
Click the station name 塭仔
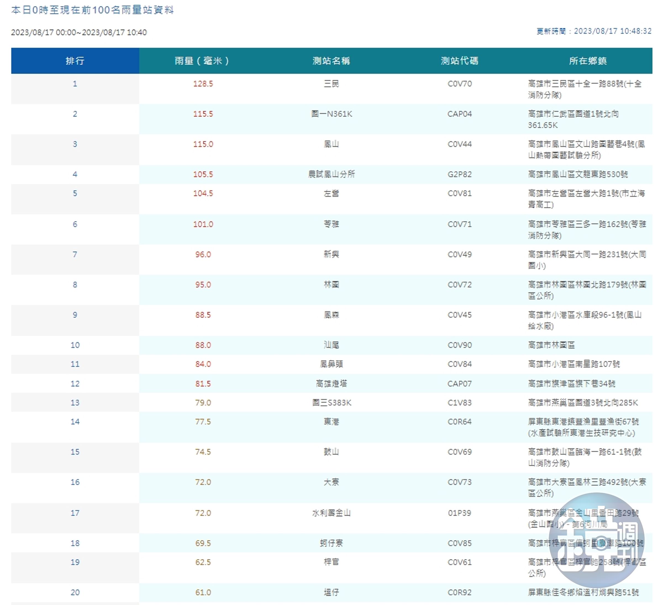pyautogui.click(x=331, y=593)
